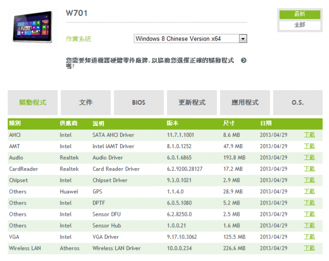Download the Intel iAMT Driver
Image resolution: width=329 pixels, height=261 pixels.
click(x=309, y=146)
